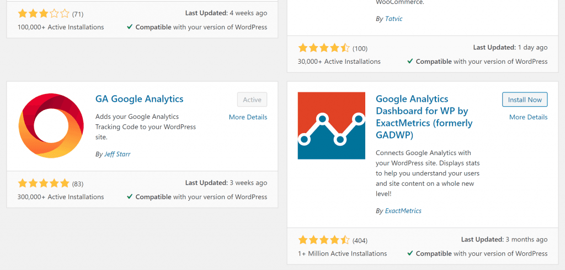Click the star rating with 100 reviews
This screenshot has width=565, height=270.
point(323,48)
